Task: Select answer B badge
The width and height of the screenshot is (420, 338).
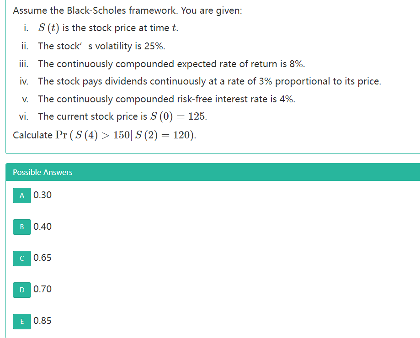Action: 21,227
